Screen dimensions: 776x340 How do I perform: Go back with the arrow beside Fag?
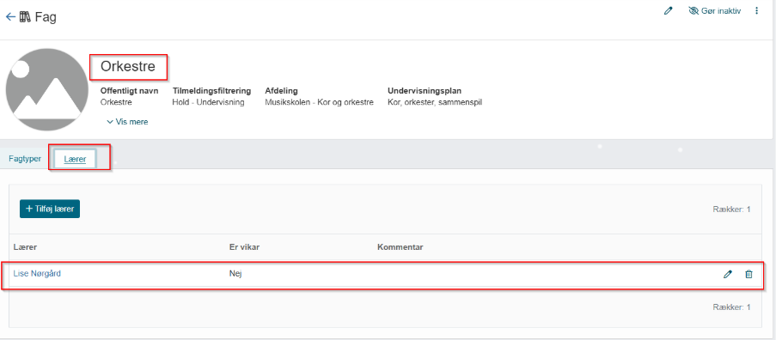[10, 17]
